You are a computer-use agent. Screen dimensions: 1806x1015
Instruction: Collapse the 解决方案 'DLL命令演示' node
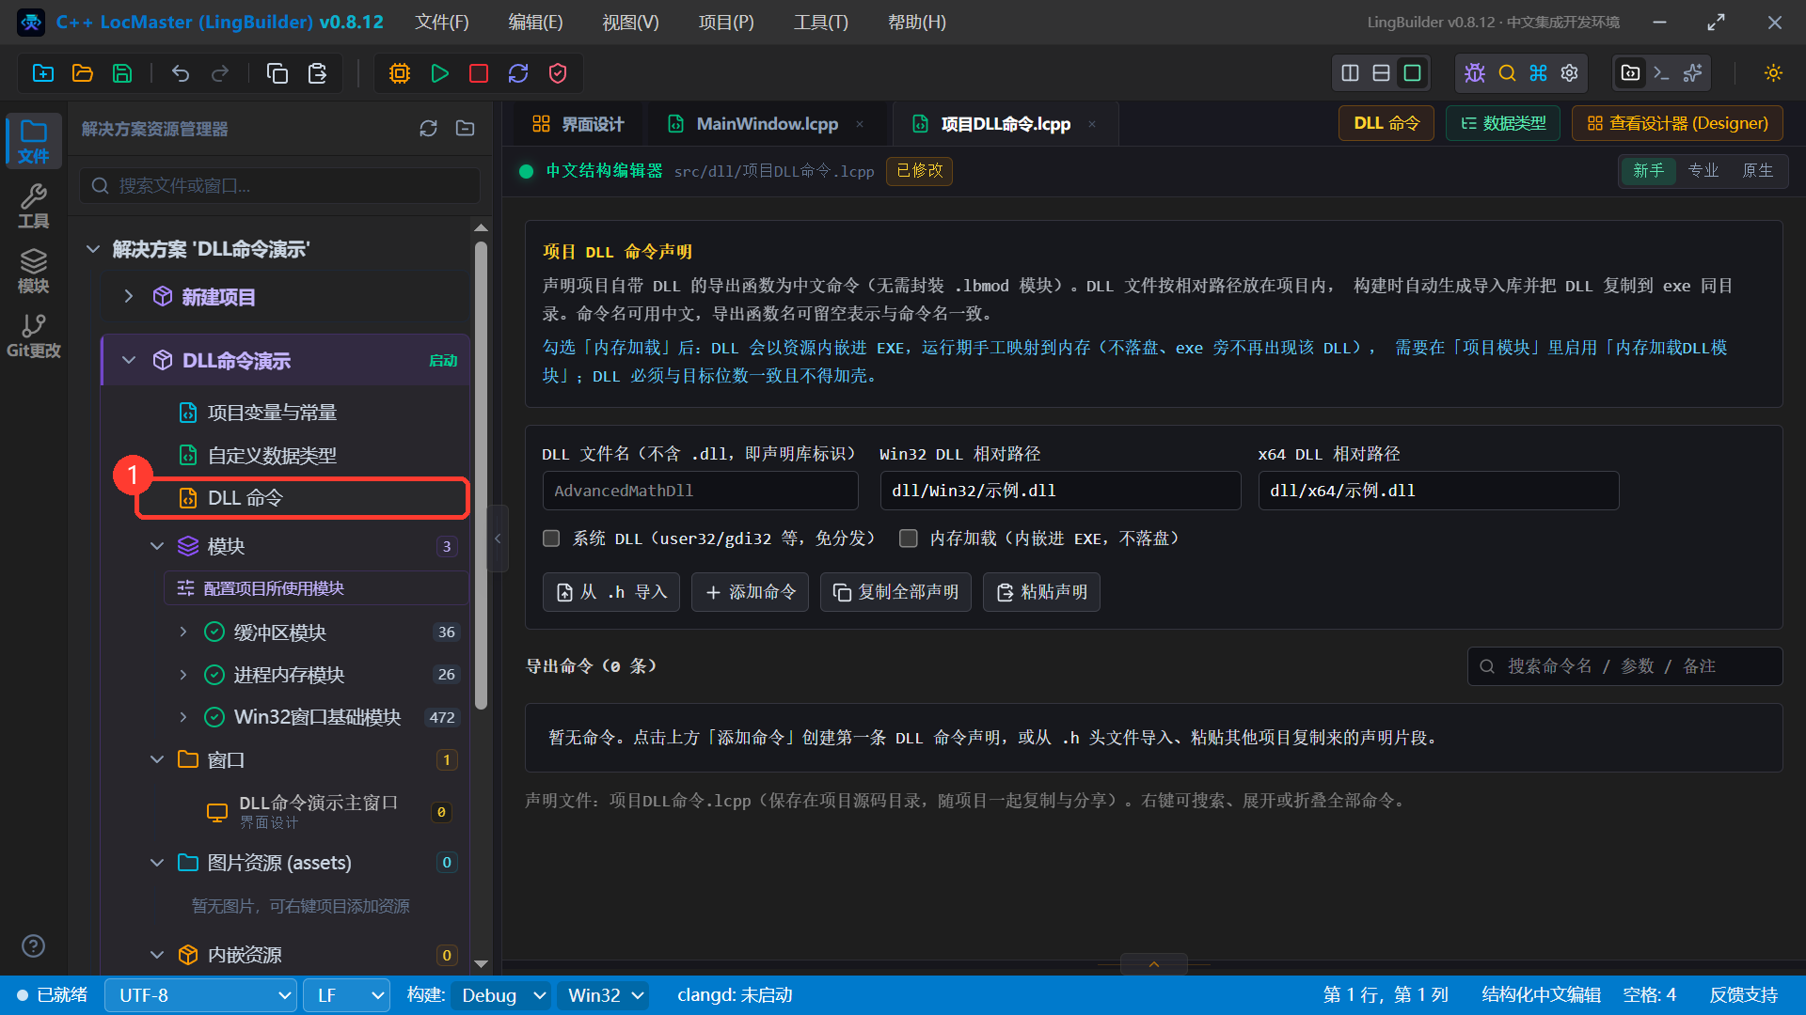click(x=93, y=249)
